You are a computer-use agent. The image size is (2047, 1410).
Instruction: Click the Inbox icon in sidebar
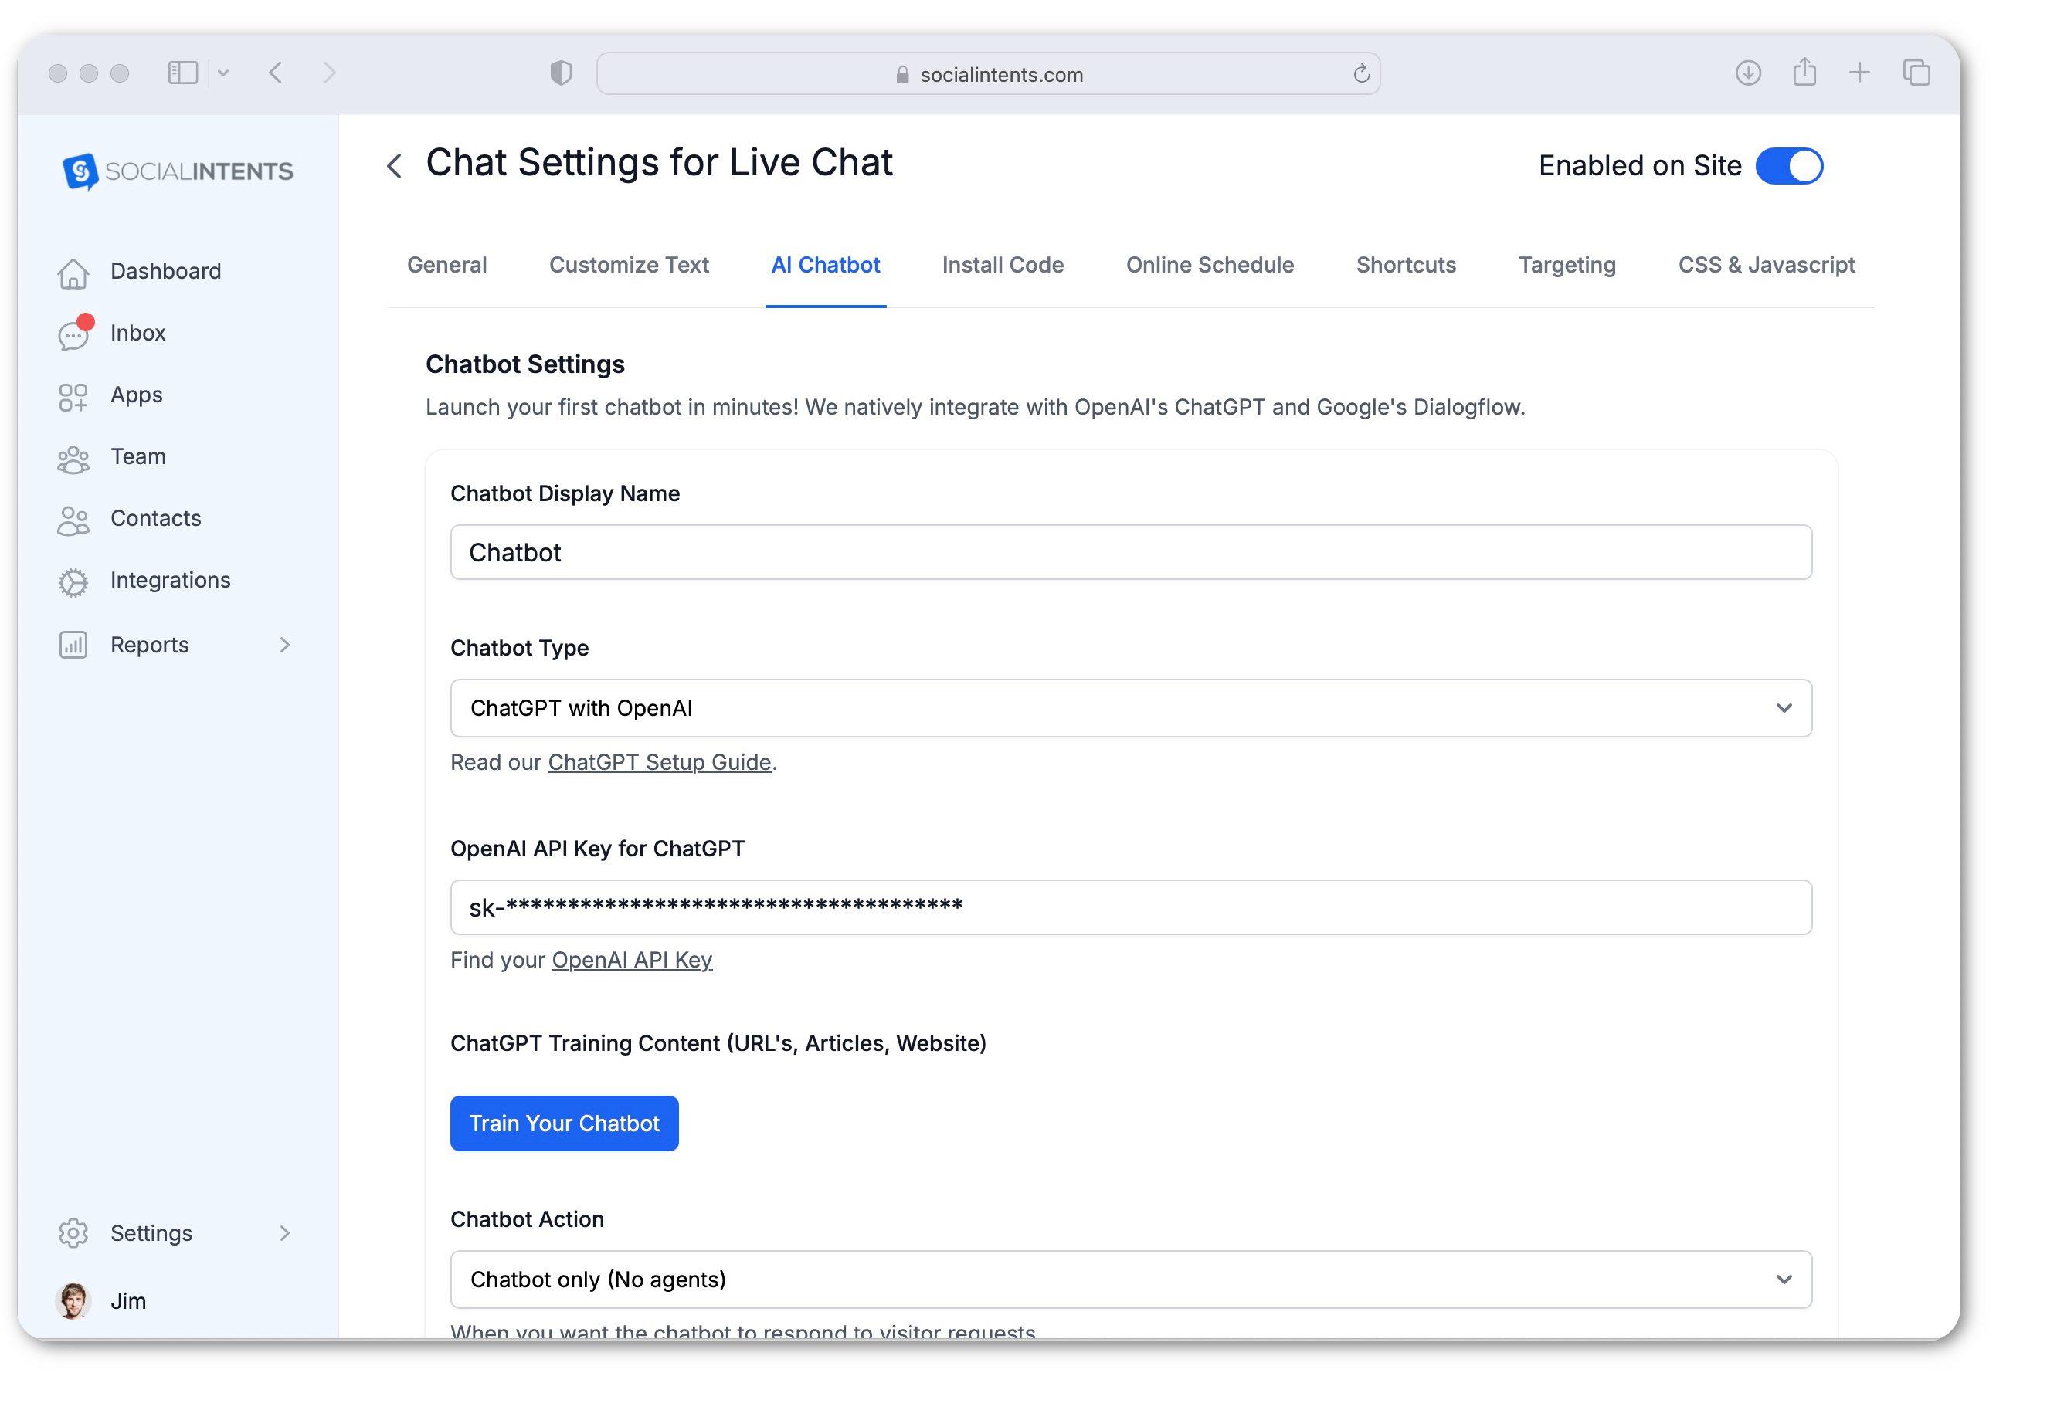(x=75, y=331)
